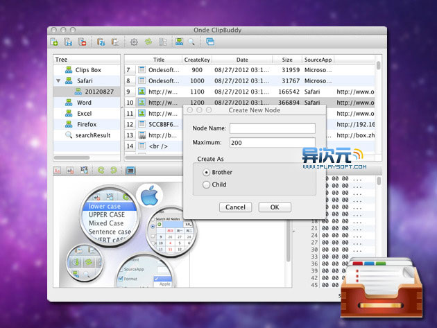Select the Clips Box tree node

87,70
